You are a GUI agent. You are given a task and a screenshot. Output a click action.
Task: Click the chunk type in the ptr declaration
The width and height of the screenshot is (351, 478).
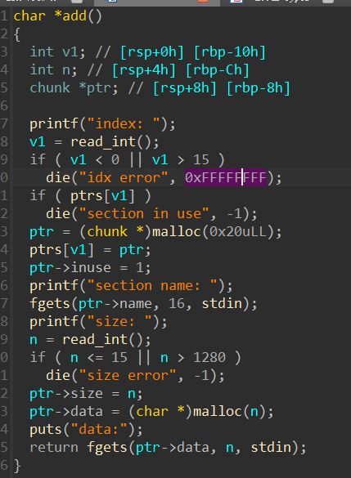pos(50,87)
